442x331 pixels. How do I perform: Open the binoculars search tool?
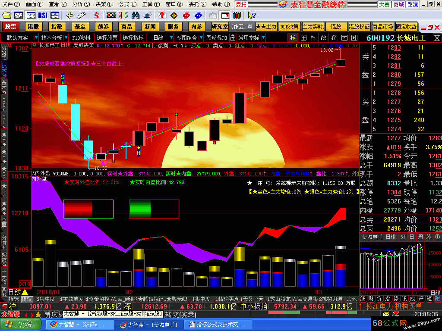(x=135, y=15)
